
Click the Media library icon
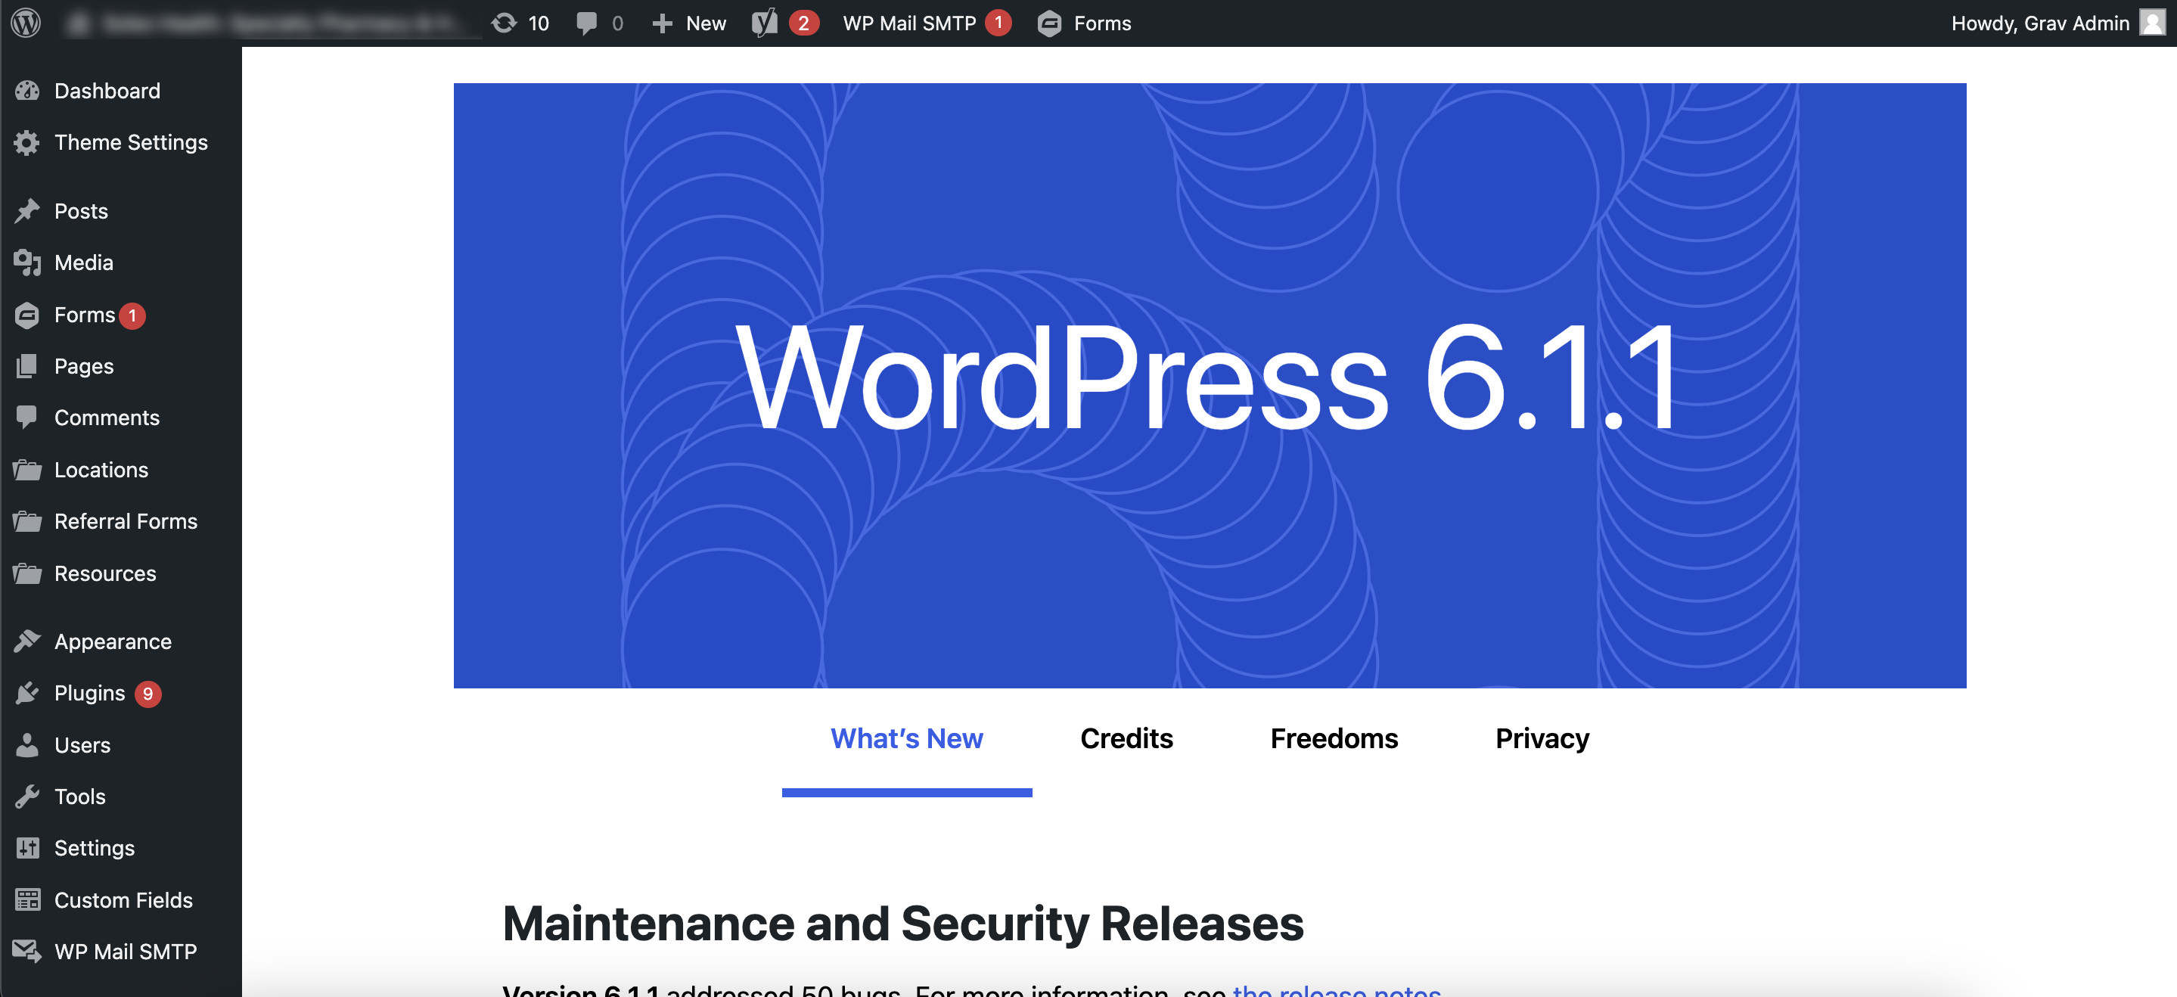(x=27, y=262)
